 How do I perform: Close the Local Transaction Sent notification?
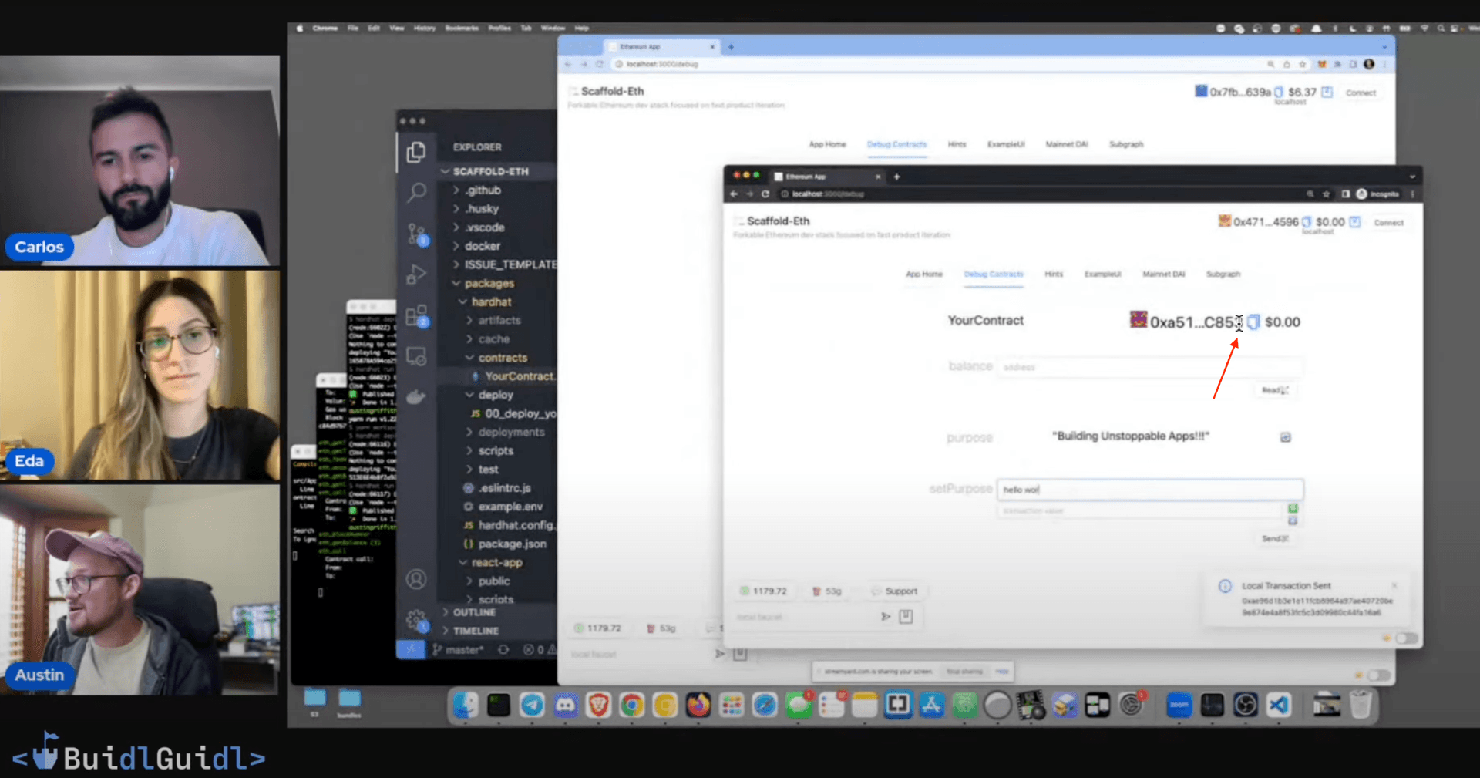1394,585
